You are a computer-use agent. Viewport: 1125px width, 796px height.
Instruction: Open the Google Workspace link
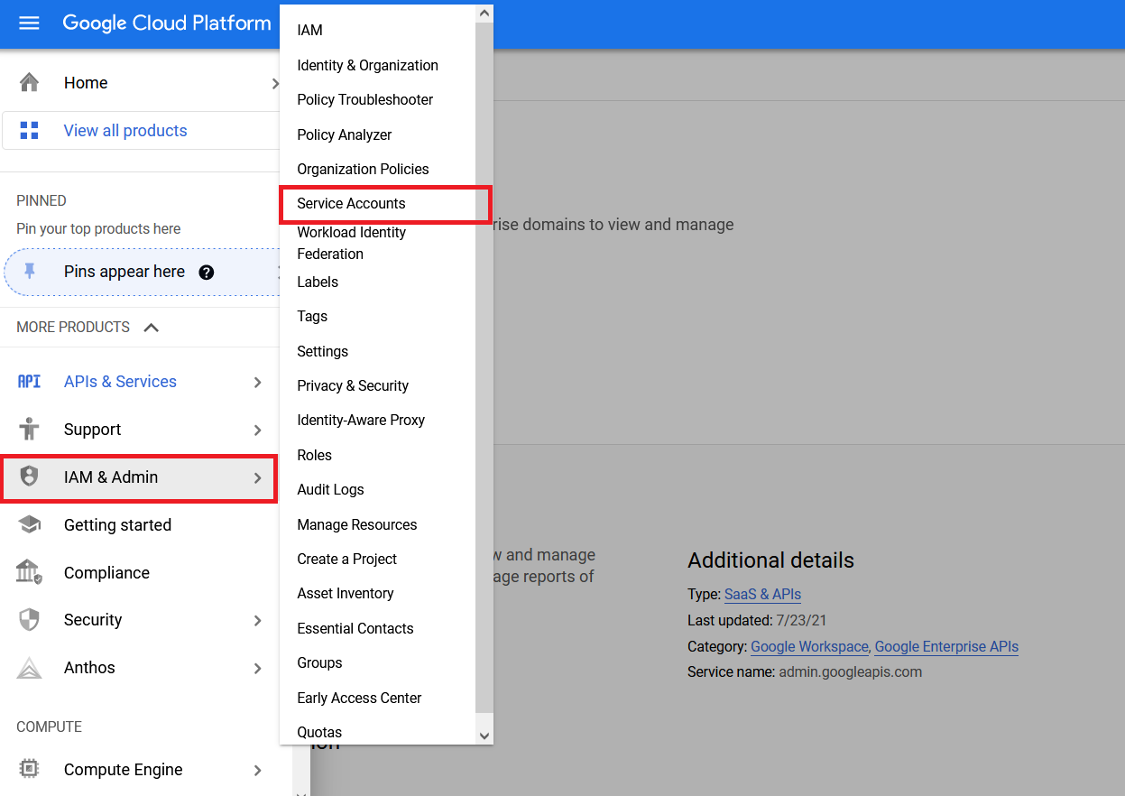point(808,646)
